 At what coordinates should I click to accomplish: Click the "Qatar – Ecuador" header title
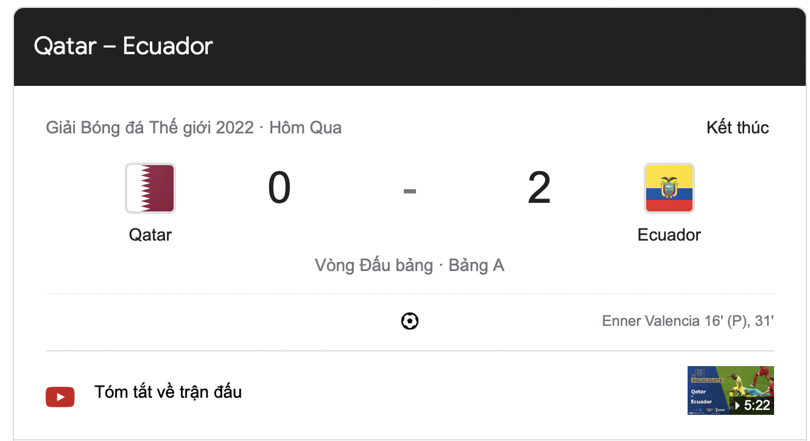click(x=124, y=46)
